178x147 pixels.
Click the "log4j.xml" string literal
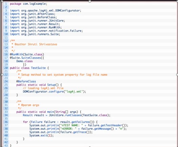[74, 91]
